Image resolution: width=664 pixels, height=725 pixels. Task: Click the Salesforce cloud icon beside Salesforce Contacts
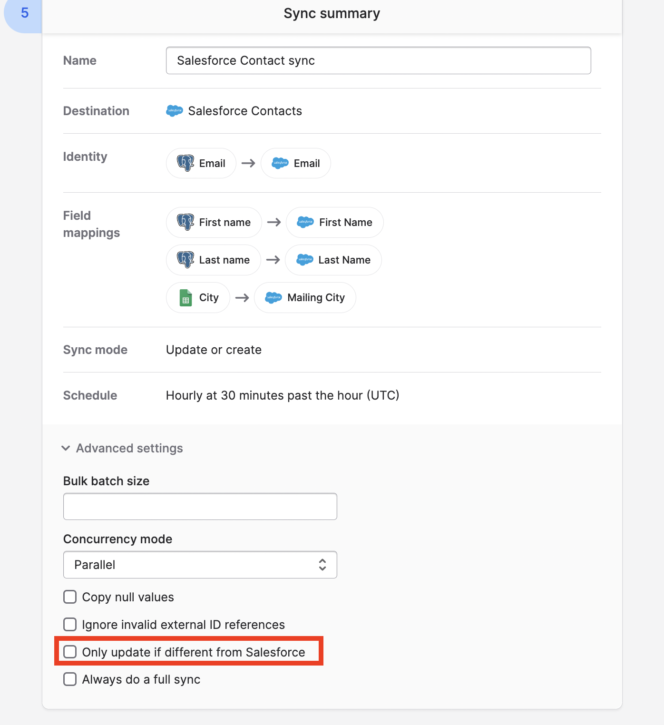[175, 111]
